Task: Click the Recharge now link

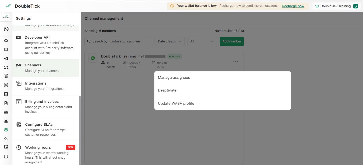Action: (x=293, y=6)
